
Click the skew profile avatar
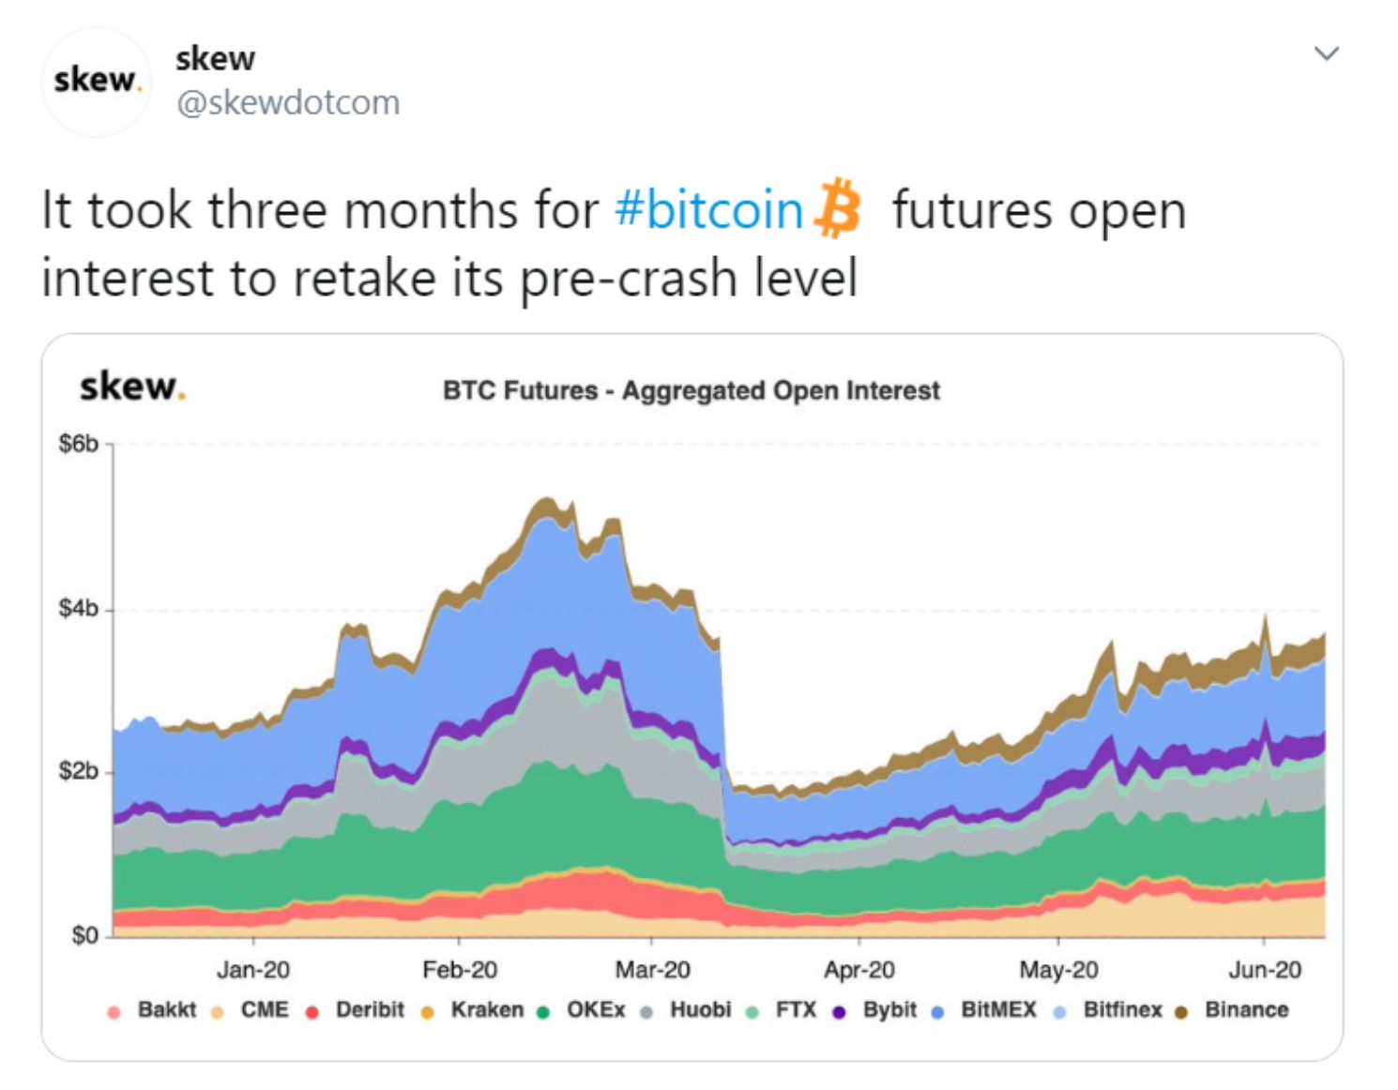point(97,82)
